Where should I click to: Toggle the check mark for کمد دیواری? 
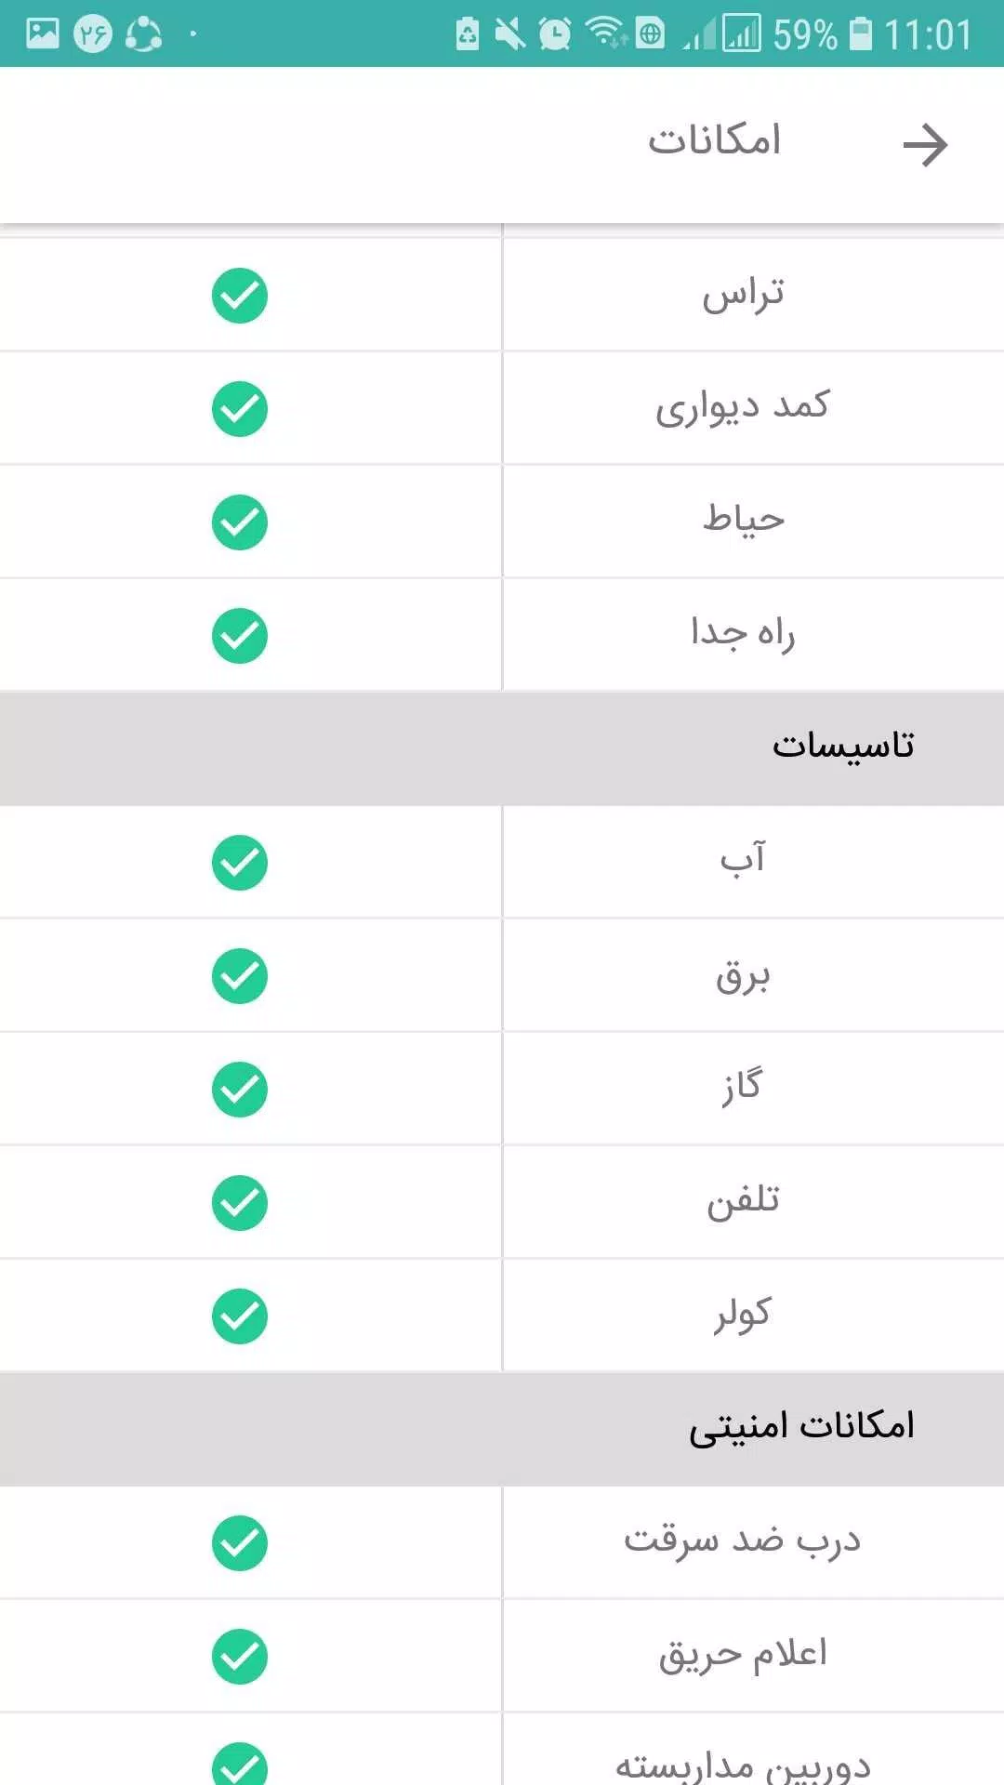[x=240, y=409]
